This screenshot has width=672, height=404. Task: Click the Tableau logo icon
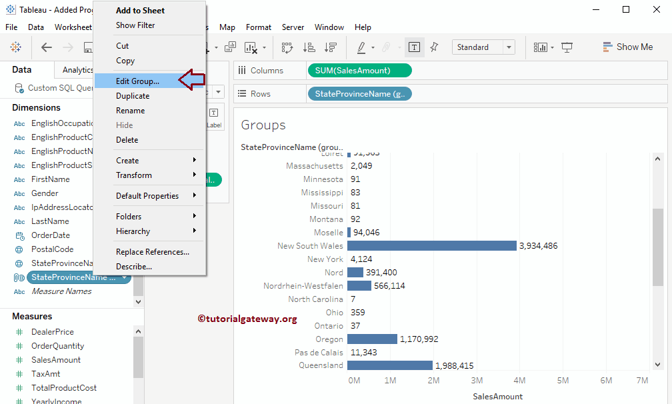point(15,47)
